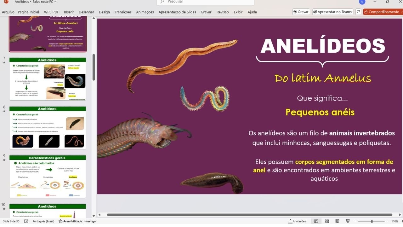
Task: Select the leech image at slide bottom
Action: [212, 183]
